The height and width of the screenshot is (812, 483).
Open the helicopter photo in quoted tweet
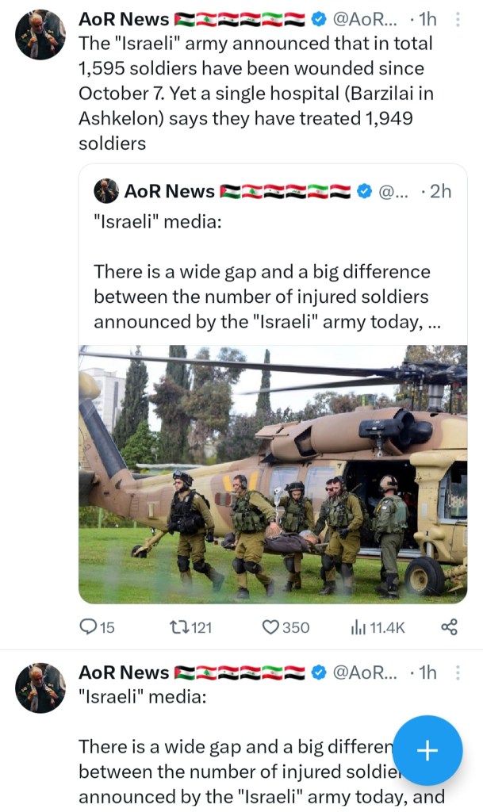[x=273, y=473]
